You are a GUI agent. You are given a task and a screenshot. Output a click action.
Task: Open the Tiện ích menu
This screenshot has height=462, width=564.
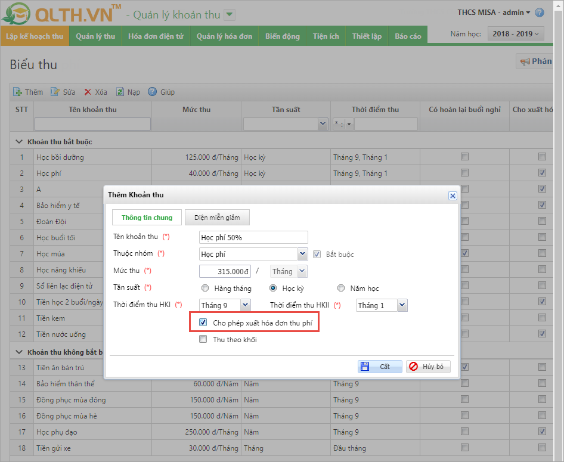326,36
